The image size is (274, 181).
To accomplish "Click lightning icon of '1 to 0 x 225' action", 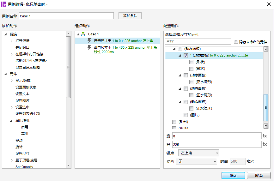I will 89,41.
